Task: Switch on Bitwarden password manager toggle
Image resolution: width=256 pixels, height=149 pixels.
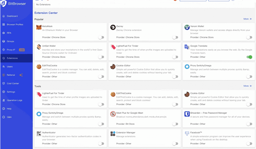Action: (x=249, y=124)
